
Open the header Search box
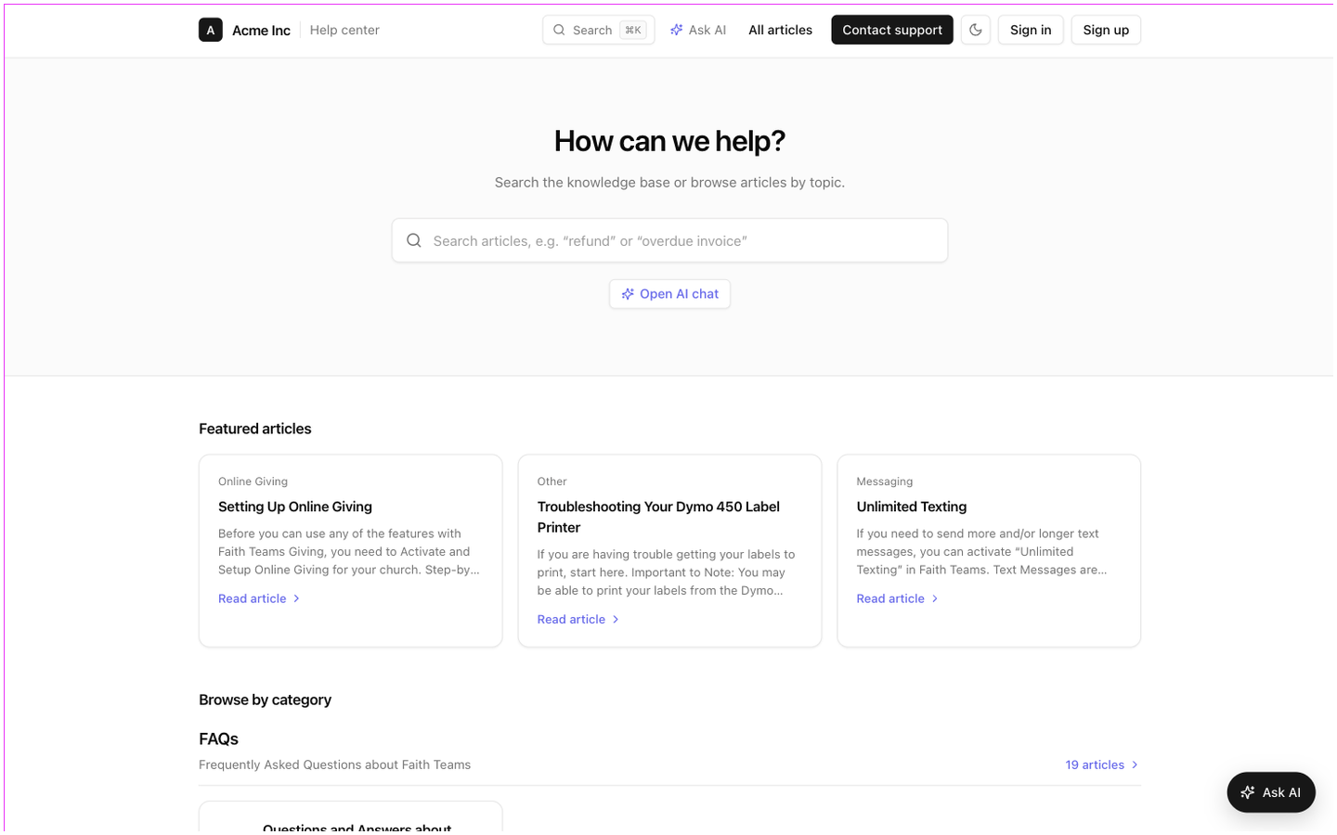click(599, 30)
